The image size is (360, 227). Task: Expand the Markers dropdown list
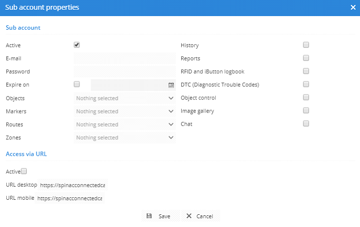click(x=125, y=112)
